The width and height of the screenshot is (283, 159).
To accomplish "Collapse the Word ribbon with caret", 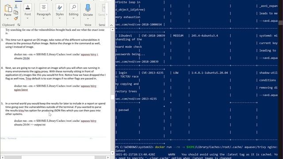I will (111, 25).
